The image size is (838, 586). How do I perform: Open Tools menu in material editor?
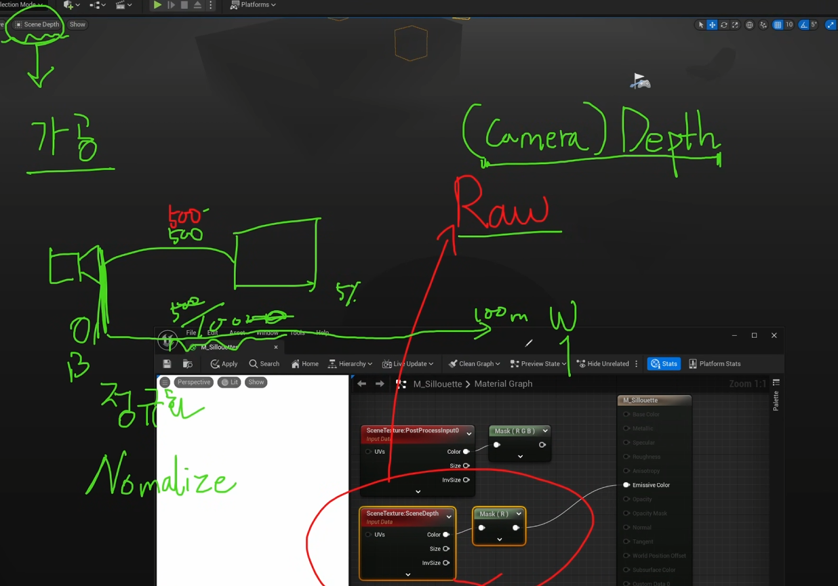[x=298, y=333]
